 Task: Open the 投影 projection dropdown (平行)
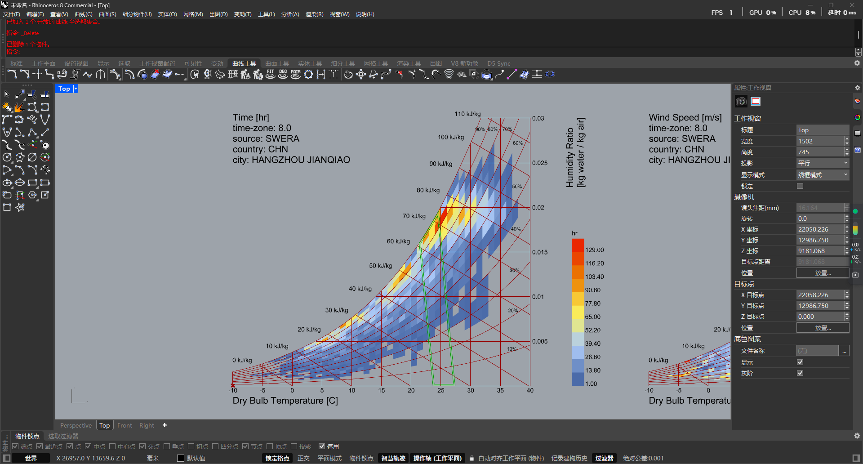tap(823, 163)
